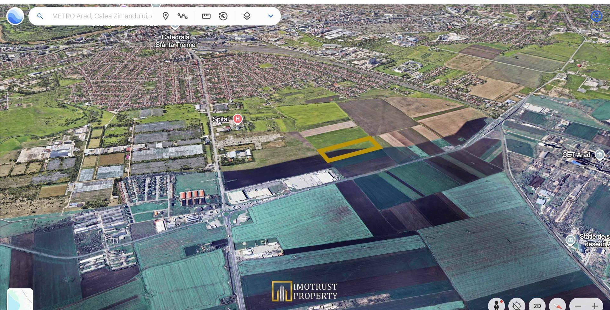Click the CET Arad place marker
Image resolution: width=610 pixels, height=310 pixels.
tap(600, 155)
